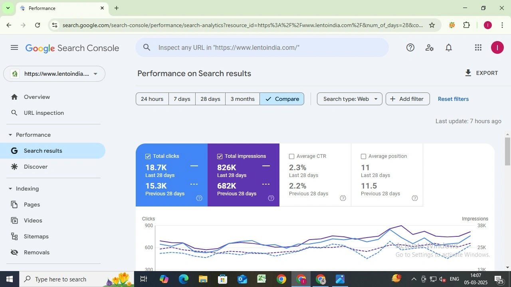
Task: Go back to the previous page
Action: [9, 25]
